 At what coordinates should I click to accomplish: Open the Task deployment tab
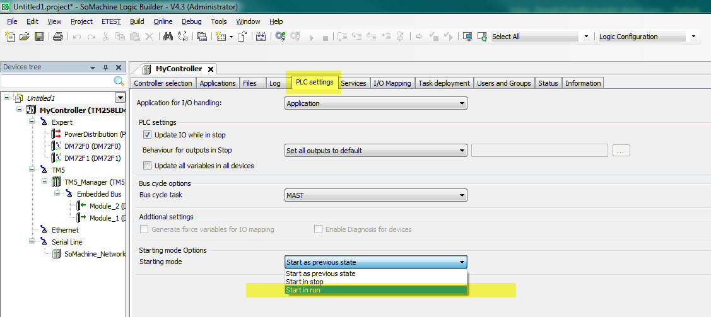click(444, 83)
